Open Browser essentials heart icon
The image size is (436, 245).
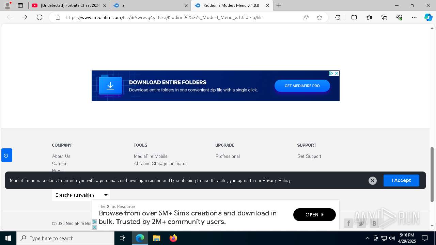[x=399, y=17]
